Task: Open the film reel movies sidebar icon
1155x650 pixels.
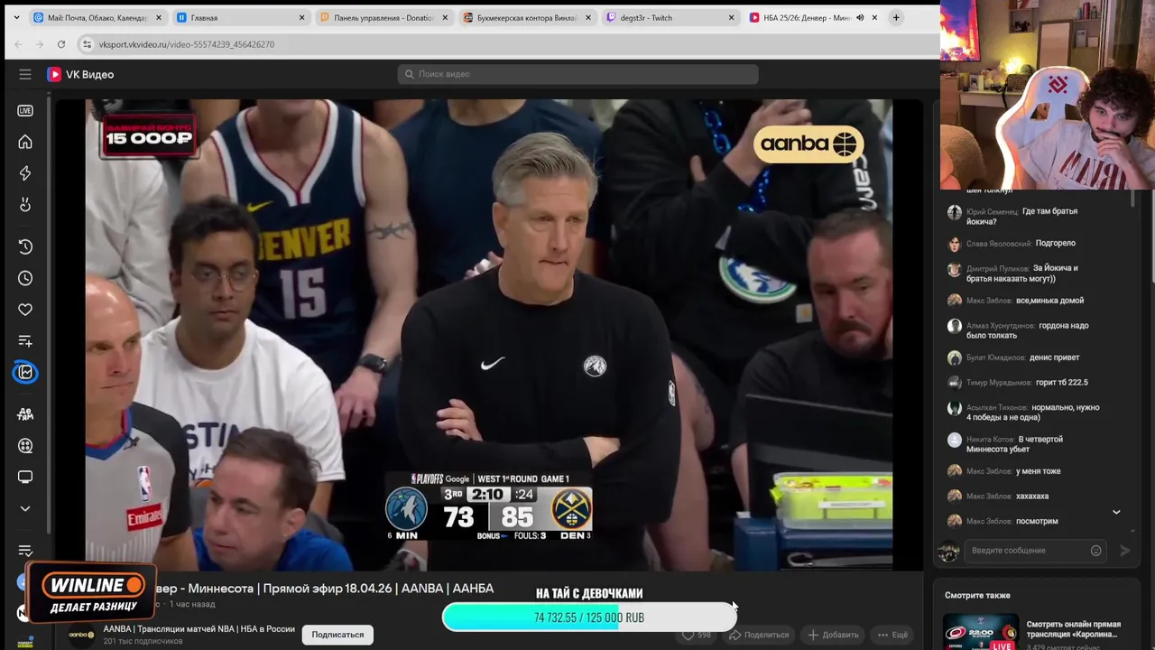Action: (25, 445)
